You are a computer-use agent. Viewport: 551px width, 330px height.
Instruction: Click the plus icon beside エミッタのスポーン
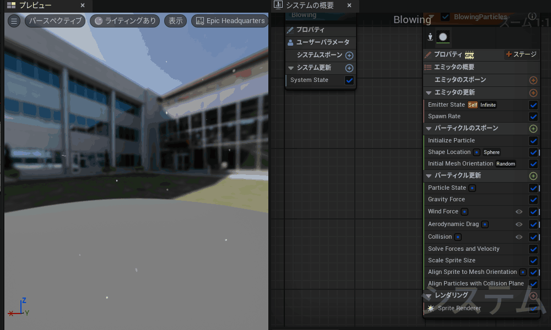pyautogui.click(x=533, y=80)
